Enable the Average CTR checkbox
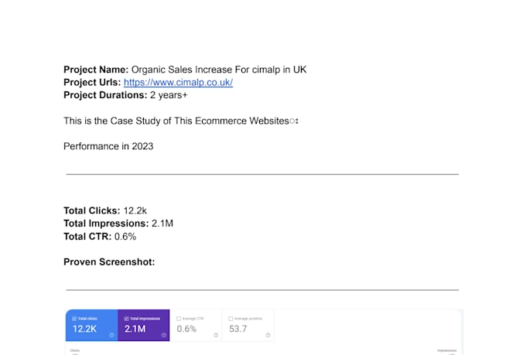This screenshot has width=526, height=355. click(179, 319)
